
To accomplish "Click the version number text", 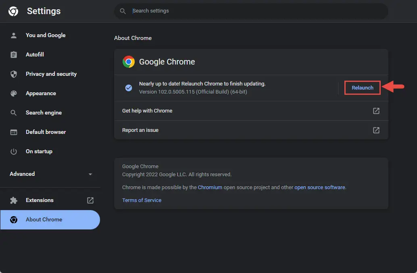I will click(x=193, y=92).
